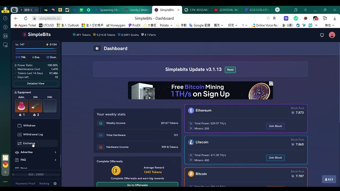Open the online users 613 counter

[329, 179]
